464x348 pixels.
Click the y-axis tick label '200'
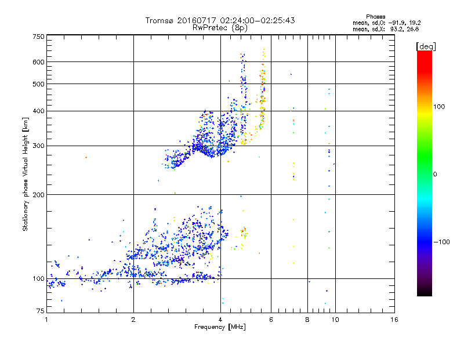click(38, 195)
